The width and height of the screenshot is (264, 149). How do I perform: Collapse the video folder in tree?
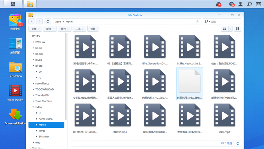point(33,107)
